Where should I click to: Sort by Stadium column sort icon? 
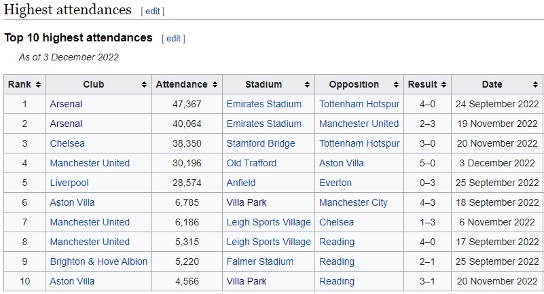click(x=307, y=85)
